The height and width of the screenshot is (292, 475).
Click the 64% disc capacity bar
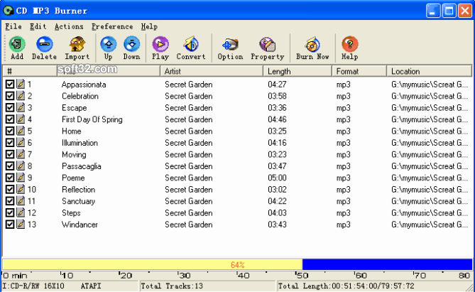tap(237, 264)
